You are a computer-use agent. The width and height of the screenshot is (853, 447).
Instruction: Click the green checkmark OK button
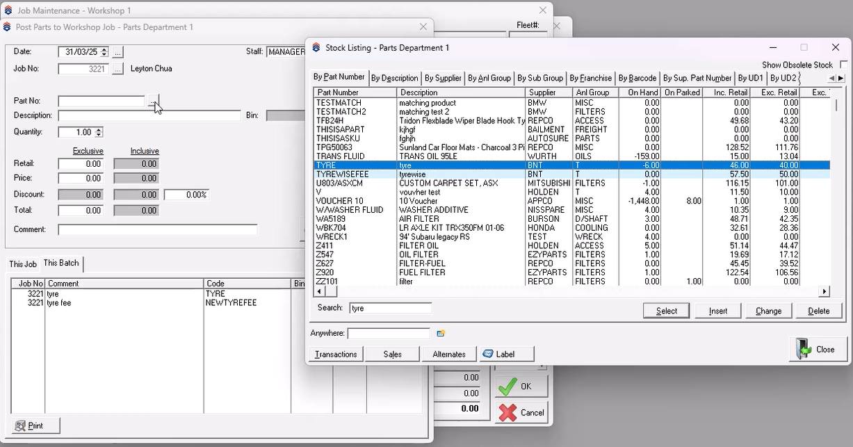(x=521, y=387)
